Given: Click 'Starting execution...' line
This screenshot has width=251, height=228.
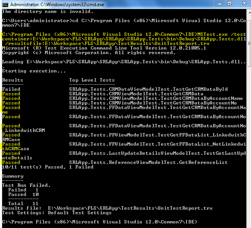Looking at the screenshot, I should (x=34, y=71).
